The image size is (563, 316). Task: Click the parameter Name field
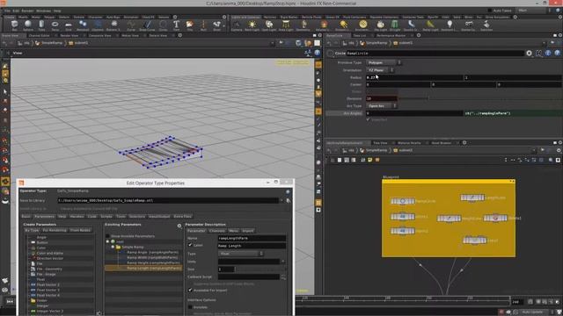(x=252, y=238)
